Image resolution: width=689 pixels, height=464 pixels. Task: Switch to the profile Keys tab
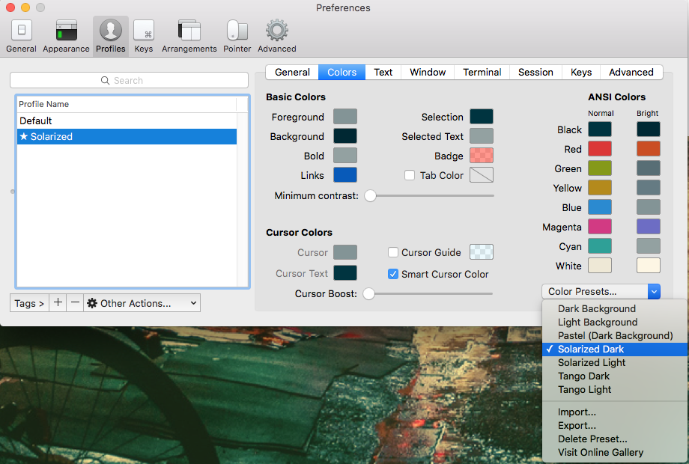(581, 73)
